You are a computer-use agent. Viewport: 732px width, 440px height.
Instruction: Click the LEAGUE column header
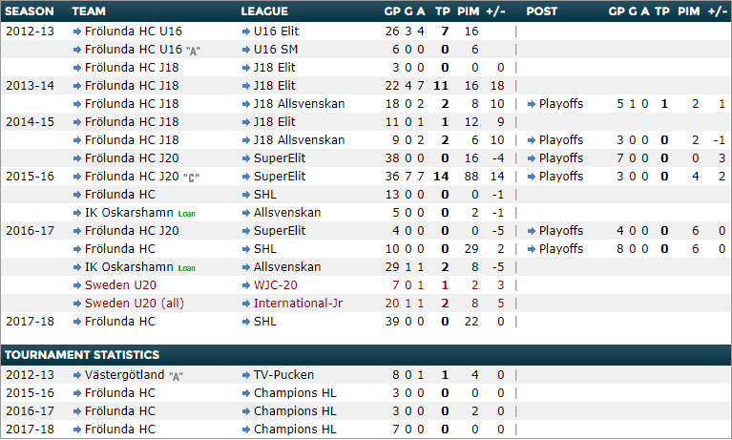click(265, 11)
